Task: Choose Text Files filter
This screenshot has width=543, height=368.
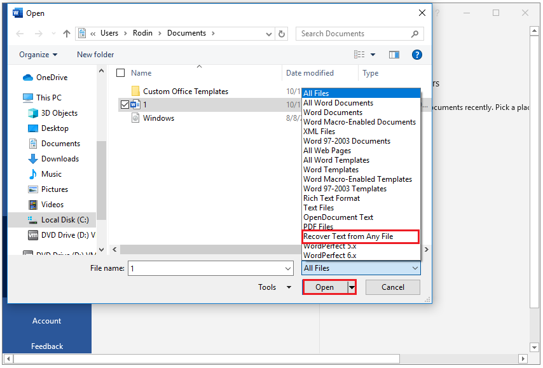Action: [361, 208]
